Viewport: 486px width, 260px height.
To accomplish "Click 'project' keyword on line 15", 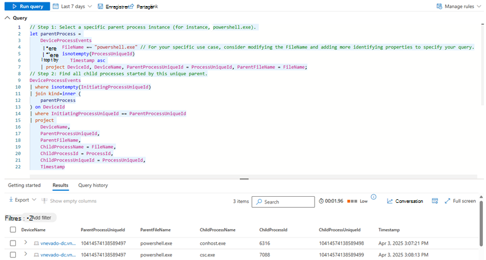I will 44,120.
